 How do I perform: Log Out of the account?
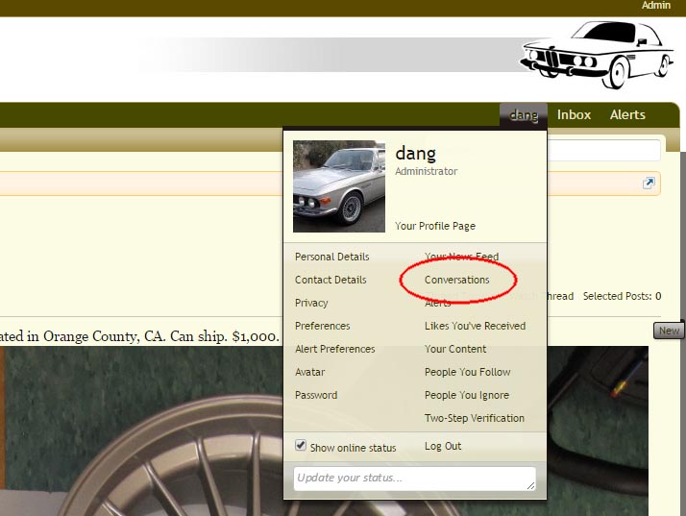point(443,446)
